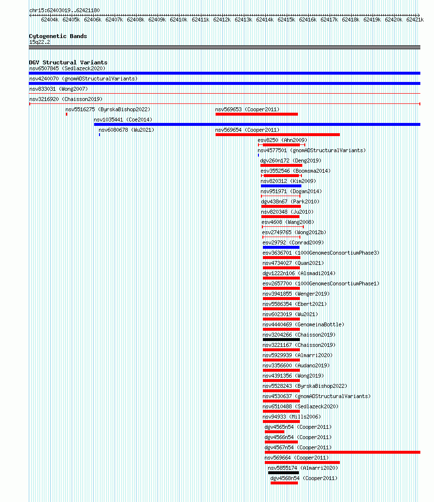The image size is (434, 502).
Task: Click dgv1222n106 (Alsmadi2014) label
Action: point(299,273)
